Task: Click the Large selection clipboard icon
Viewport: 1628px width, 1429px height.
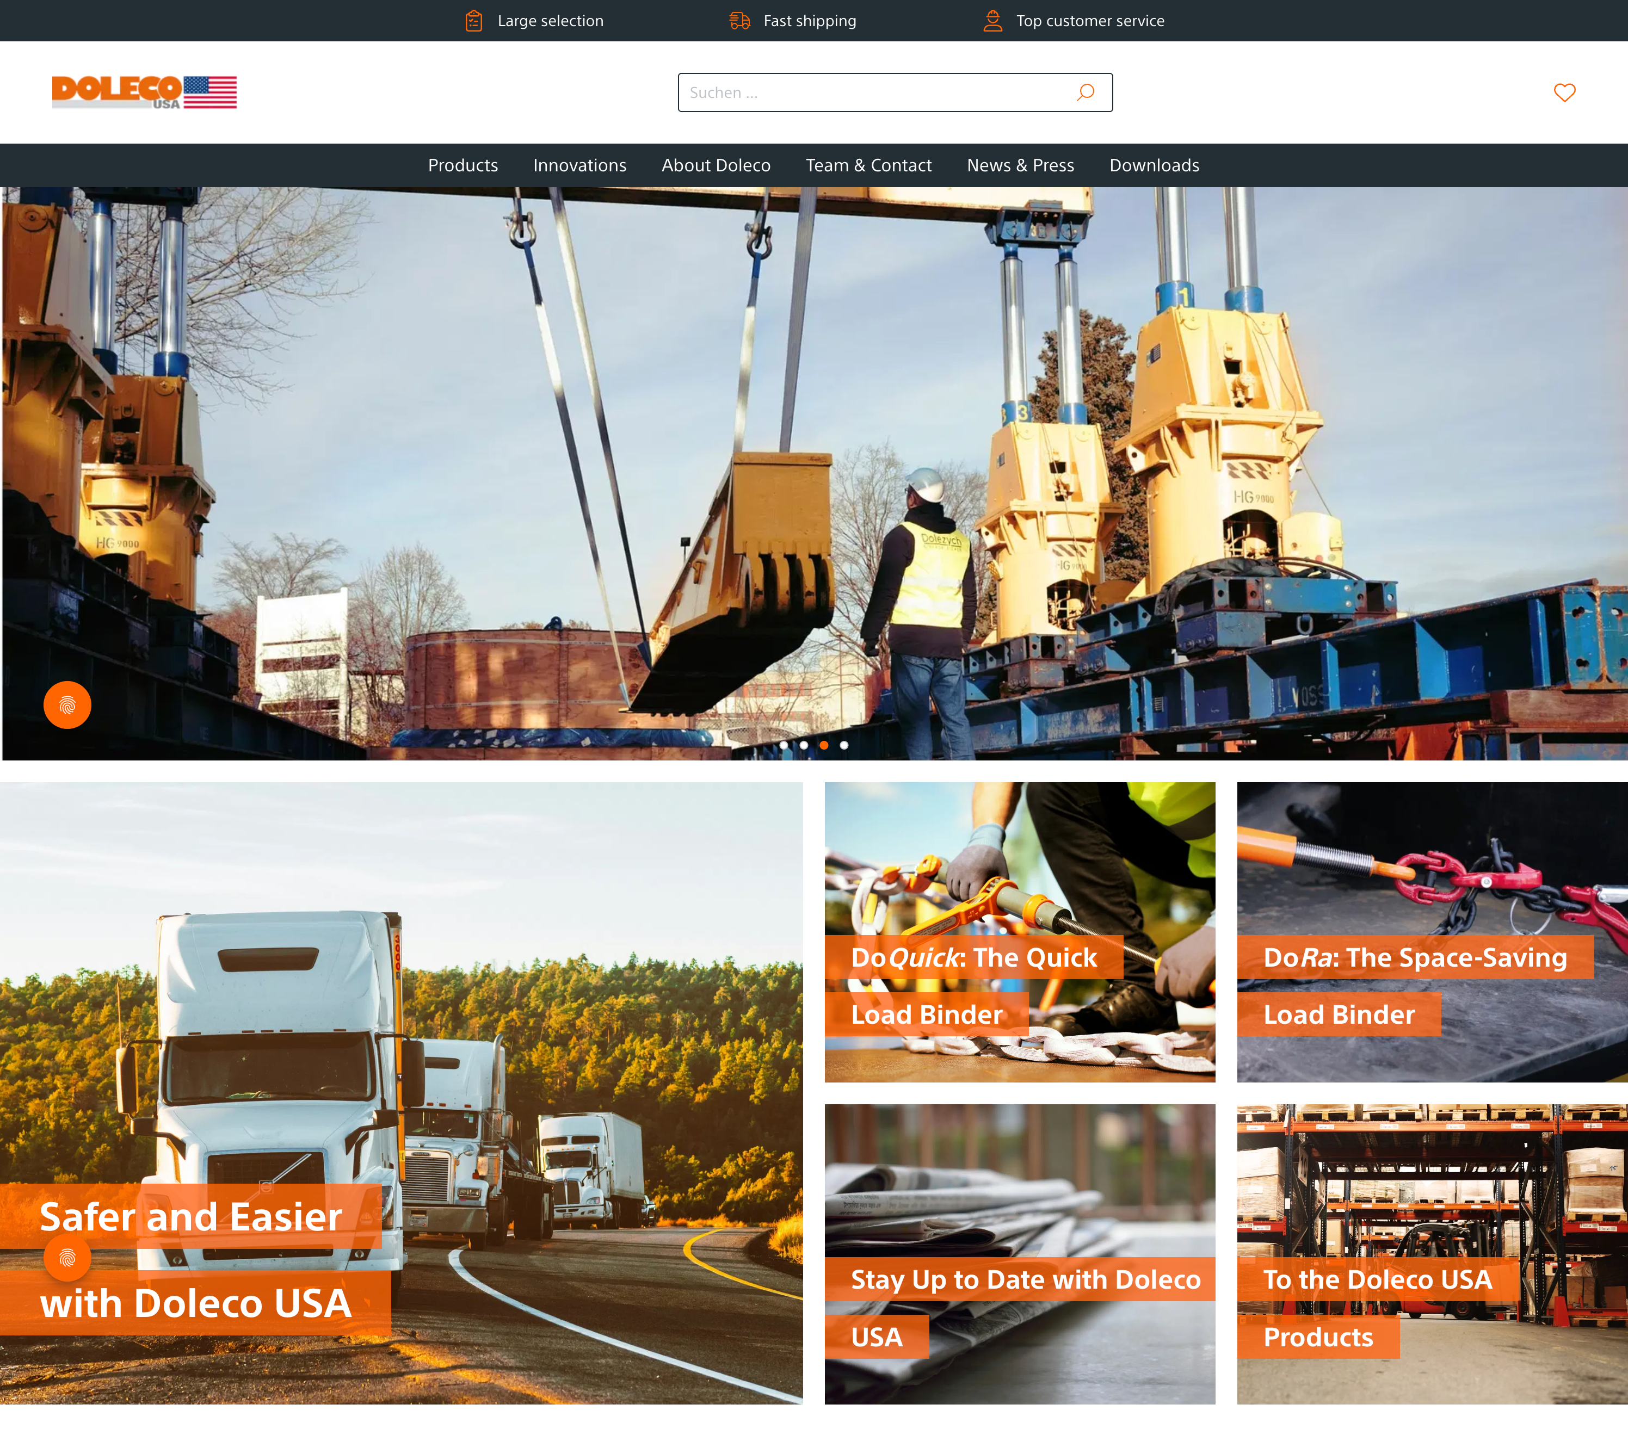Action: (474, 21)
